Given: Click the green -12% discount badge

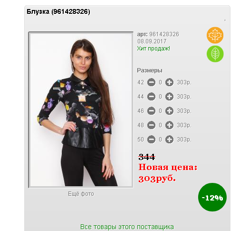Looking at the screenshot, I should point(212,197).
